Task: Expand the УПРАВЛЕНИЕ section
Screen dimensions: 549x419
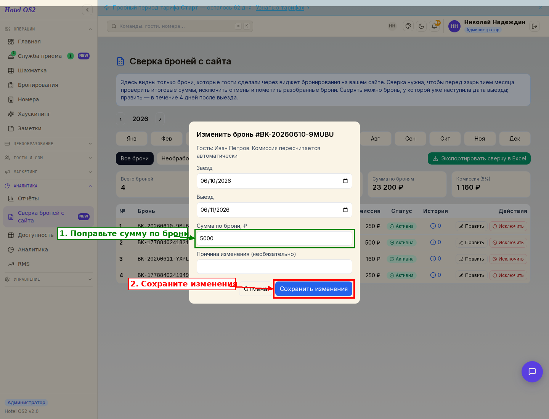Action: coord(49,279)
